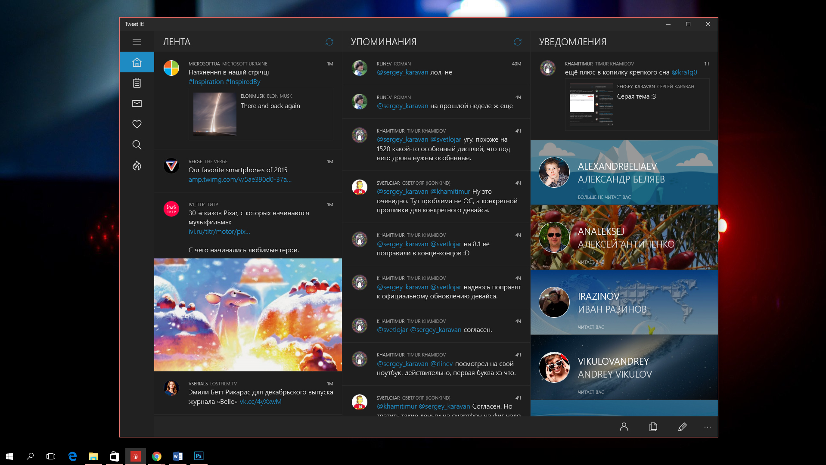Screen dimensions: 826x465
Task: Open VIKULOVANDREY Andrey Vikulov card
Action: tap(624, 367)
